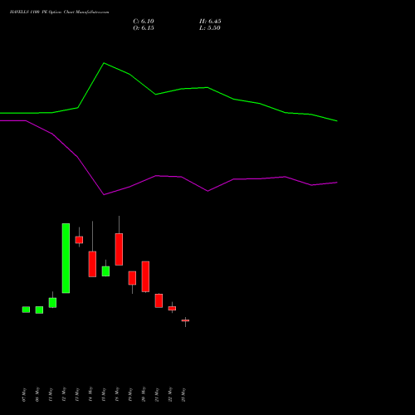Click the green 11 May candlestick
This screenshot has width=415, height=415.
pos(52,303)
